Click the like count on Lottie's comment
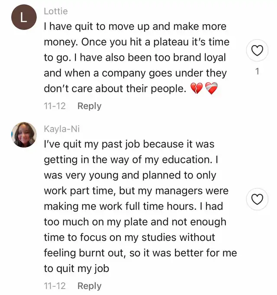This screenshot has width=277, height=295. pyautogui.click(x=258, y=72)
